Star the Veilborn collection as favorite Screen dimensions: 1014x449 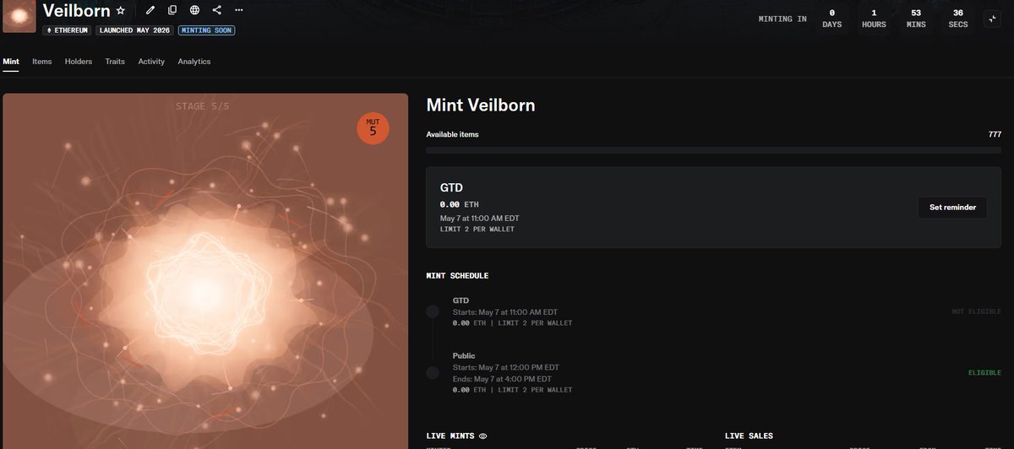click(121, 10)
